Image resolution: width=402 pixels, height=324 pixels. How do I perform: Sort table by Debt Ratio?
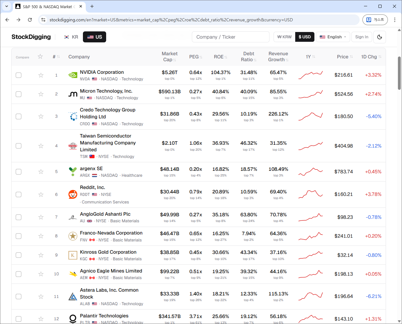[x=249, y=57]
